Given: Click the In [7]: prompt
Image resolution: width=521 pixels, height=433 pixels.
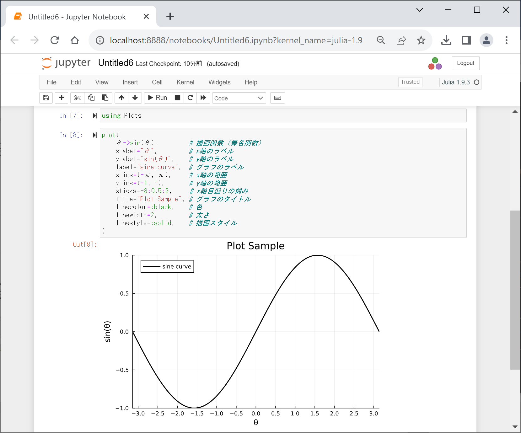Looking at the screenshot, I should coord(71,115).
